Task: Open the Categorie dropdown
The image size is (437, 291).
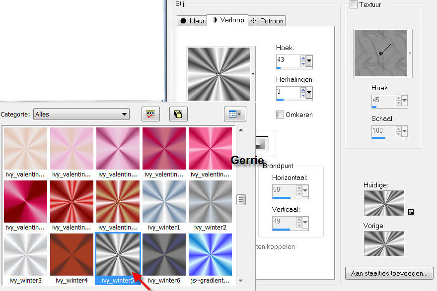Action: (81, 114)
